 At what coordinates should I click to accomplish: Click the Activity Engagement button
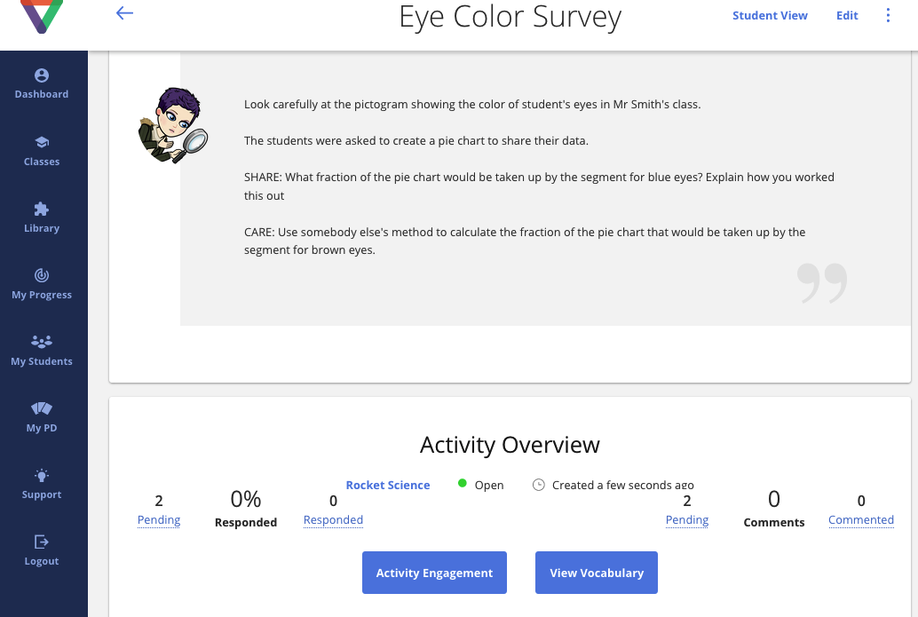tap(434, 573)
